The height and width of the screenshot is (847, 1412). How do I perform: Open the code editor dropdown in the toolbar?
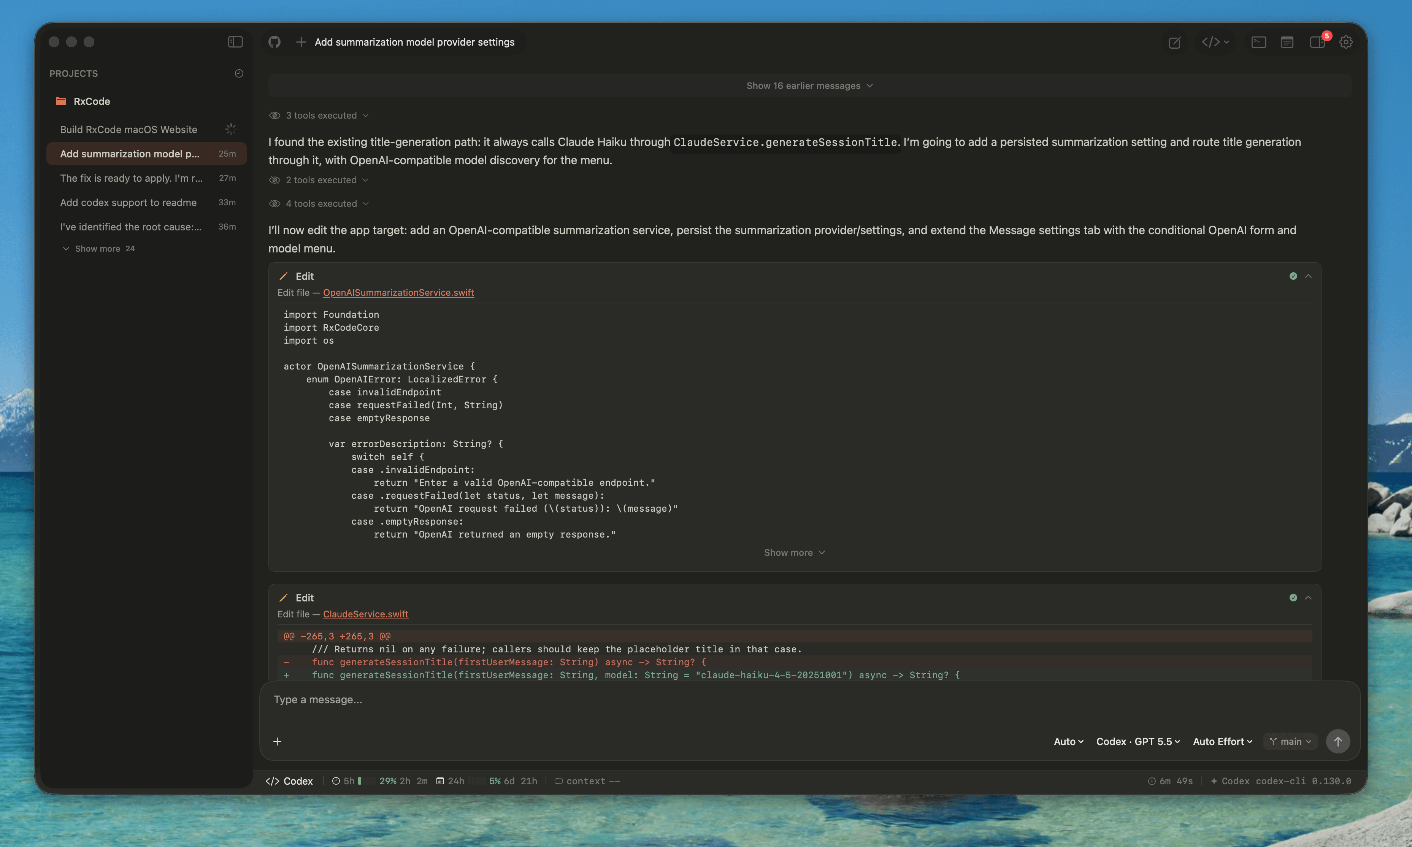1216,42
